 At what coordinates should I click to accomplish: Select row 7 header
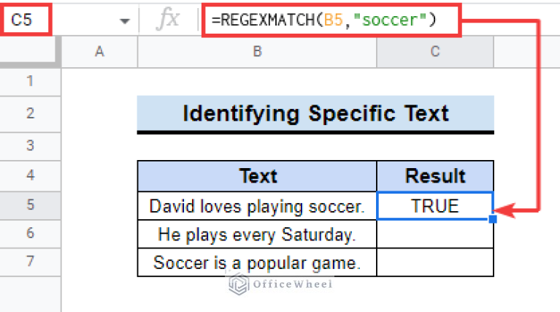(x=31, y=262)
